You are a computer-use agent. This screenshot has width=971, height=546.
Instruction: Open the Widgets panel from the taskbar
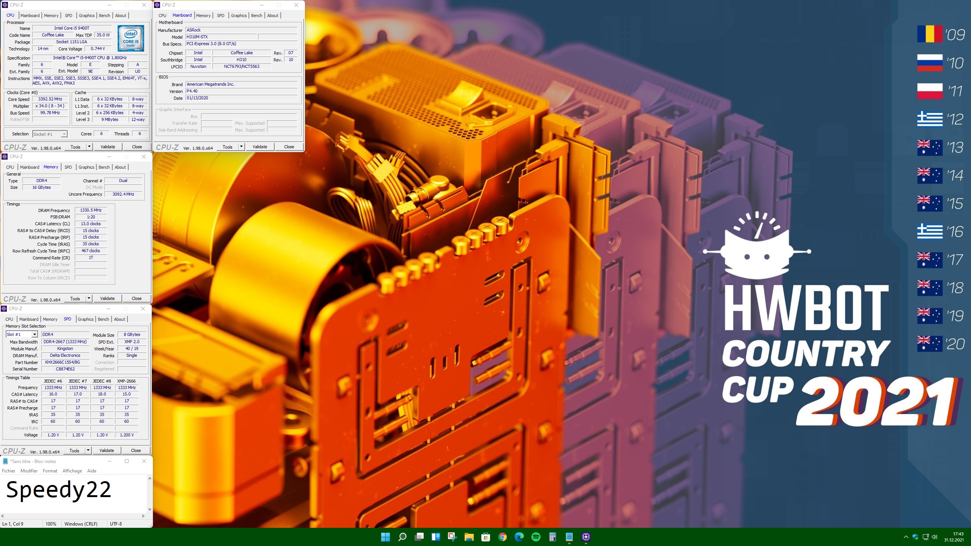[x=435, y=537]
